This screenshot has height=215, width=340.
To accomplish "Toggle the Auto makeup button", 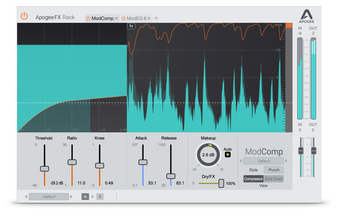I will (227, 155).
